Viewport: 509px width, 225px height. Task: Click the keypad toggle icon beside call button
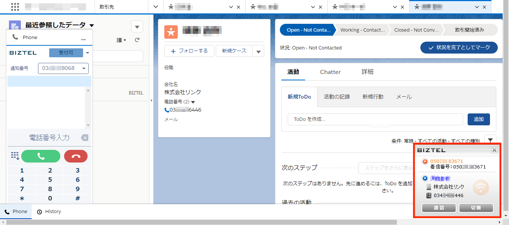pyautogui.click(x=15, y=156)
